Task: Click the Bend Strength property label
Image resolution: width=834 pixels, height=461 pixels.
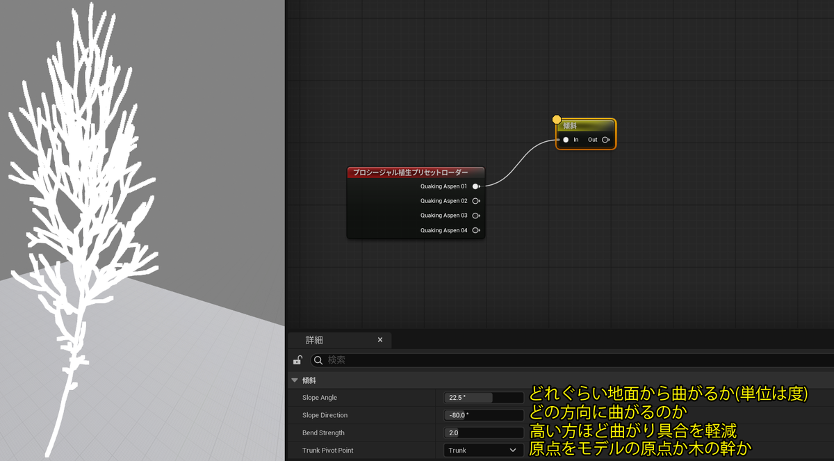Action: pos(323,432)
